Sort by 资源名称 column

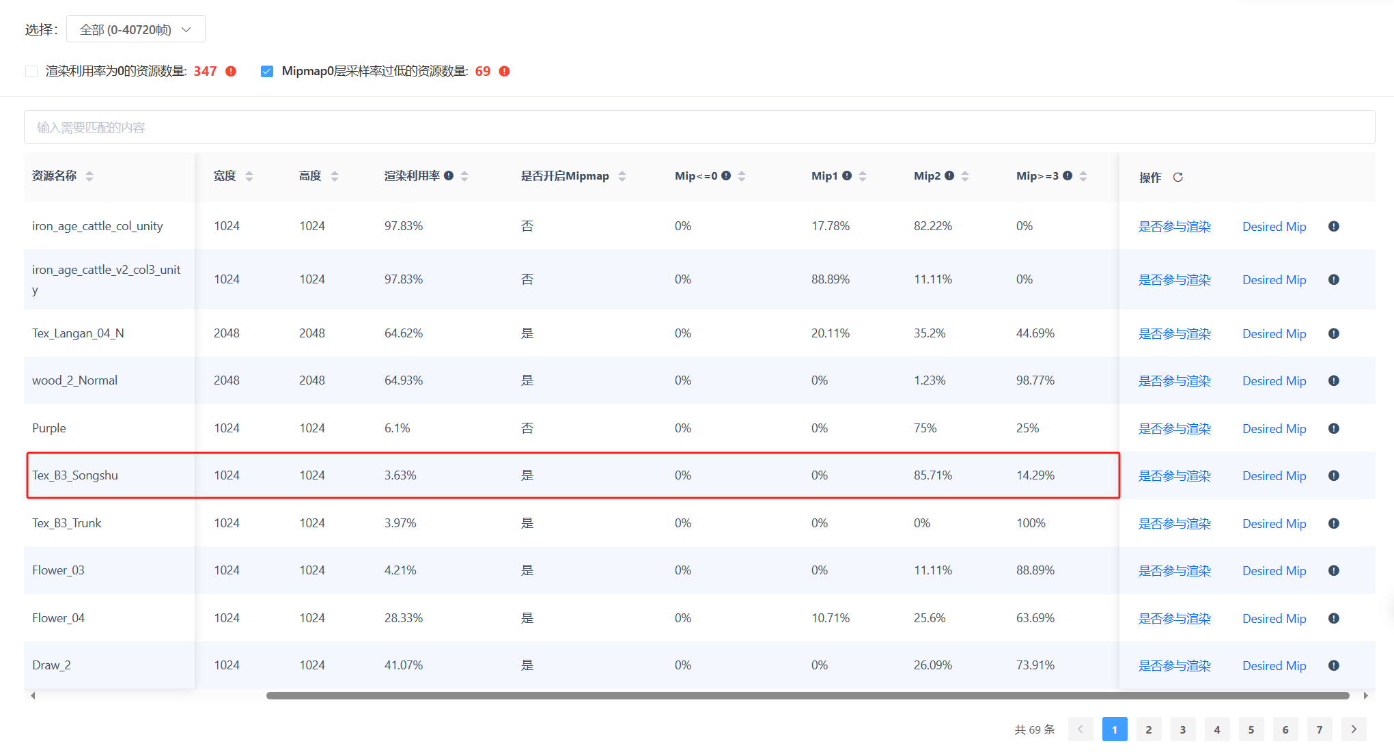coord(89,176)
